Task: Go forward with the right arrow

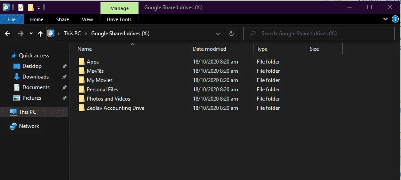Action: [x=21, y=34]
